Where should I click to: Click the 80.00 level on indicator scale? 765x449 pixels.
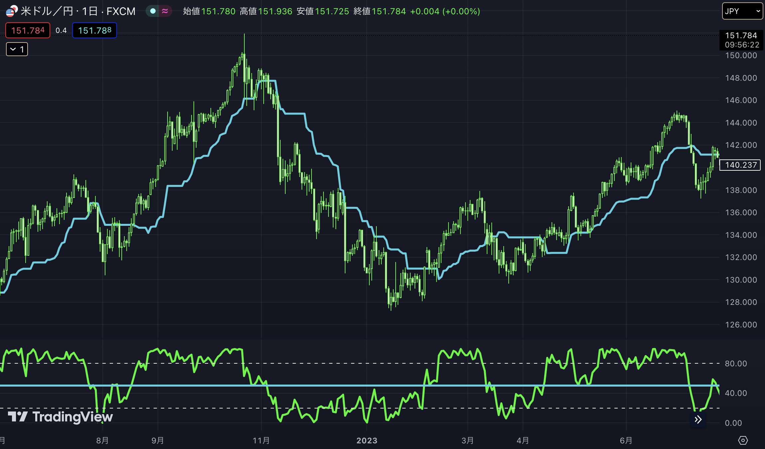pos(736,363)
